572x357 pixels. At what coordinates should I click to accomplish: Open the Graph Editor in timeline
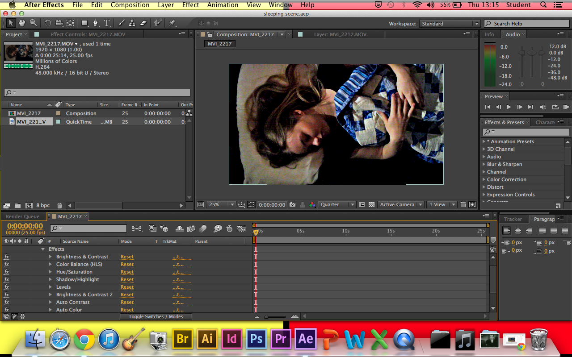pos(241,228)
